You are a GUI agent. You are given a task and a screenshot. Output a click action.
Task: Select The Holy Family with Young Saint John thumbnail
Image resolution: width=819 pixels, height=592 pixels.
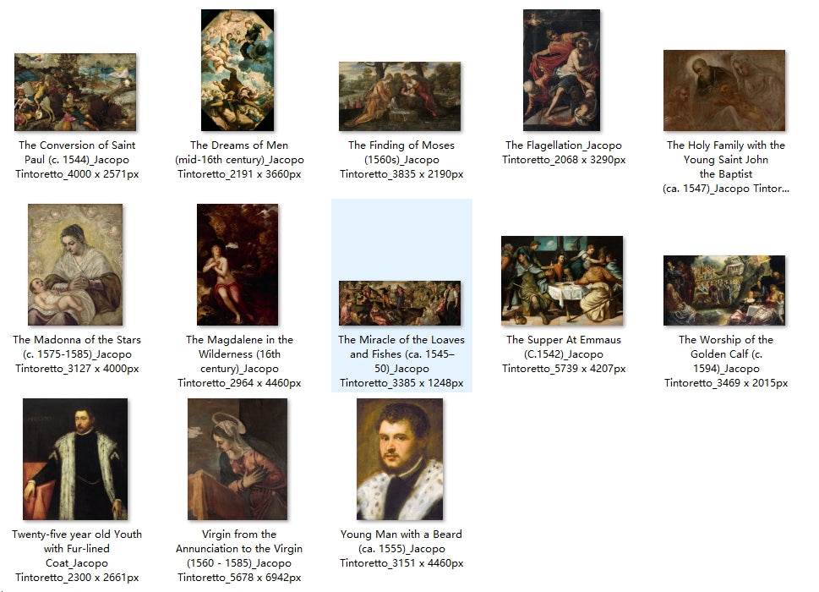pyautogui.click(x=724, y=90)
